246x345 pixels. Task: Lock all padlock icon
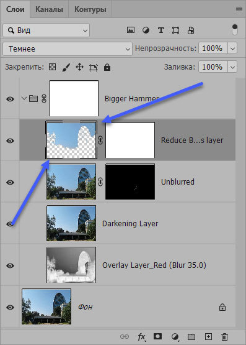(107, 67)
